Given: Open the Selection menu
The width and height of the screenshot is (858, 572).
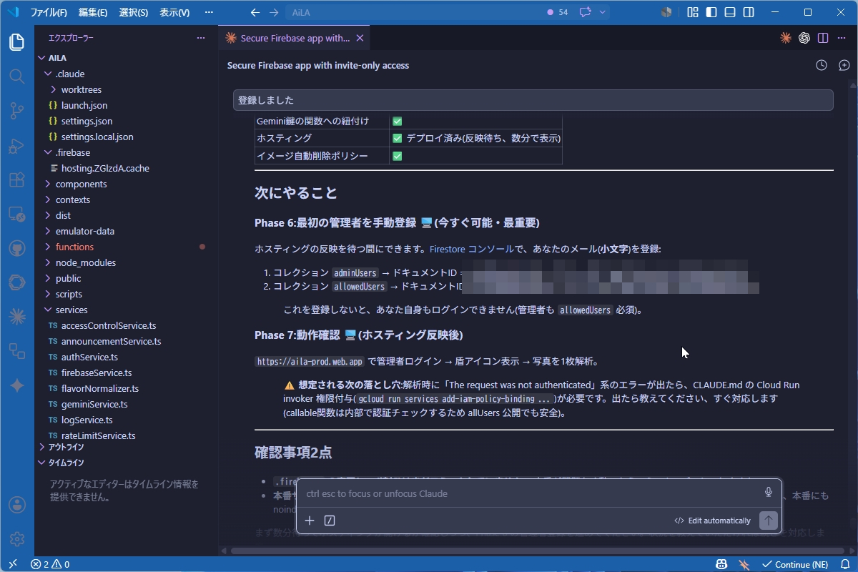Looking at the screenshot, I should (x=133, y=12).
